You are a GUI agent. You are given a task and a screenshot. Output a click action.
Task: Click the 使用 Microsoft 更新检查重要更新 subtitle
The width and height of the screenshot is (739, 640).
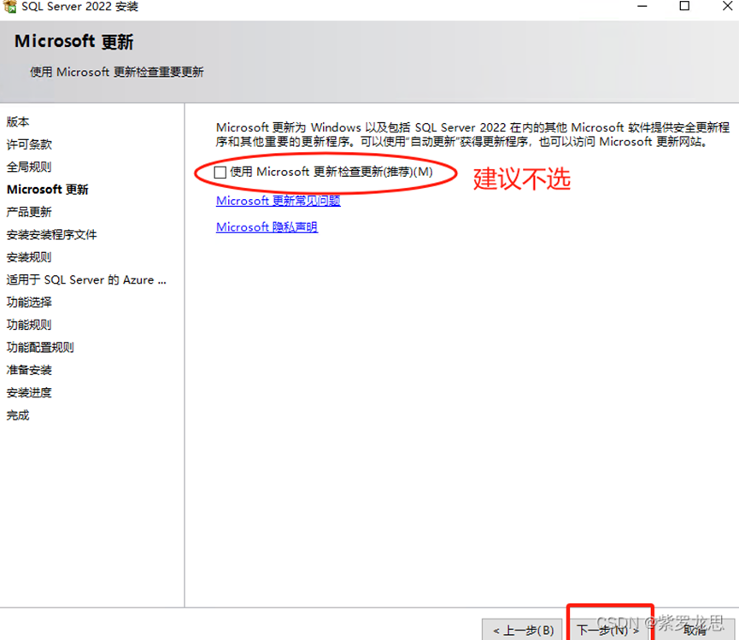(x=117, y=72)
